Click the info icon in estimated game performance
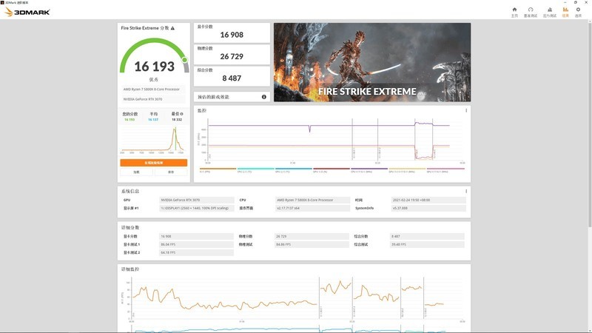 tap(264, 97)
